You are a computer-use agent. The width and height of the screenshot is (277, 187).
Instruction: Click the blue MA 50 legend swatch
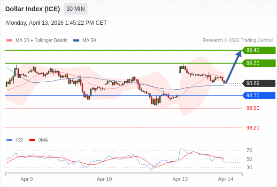(x=77, y=41)
